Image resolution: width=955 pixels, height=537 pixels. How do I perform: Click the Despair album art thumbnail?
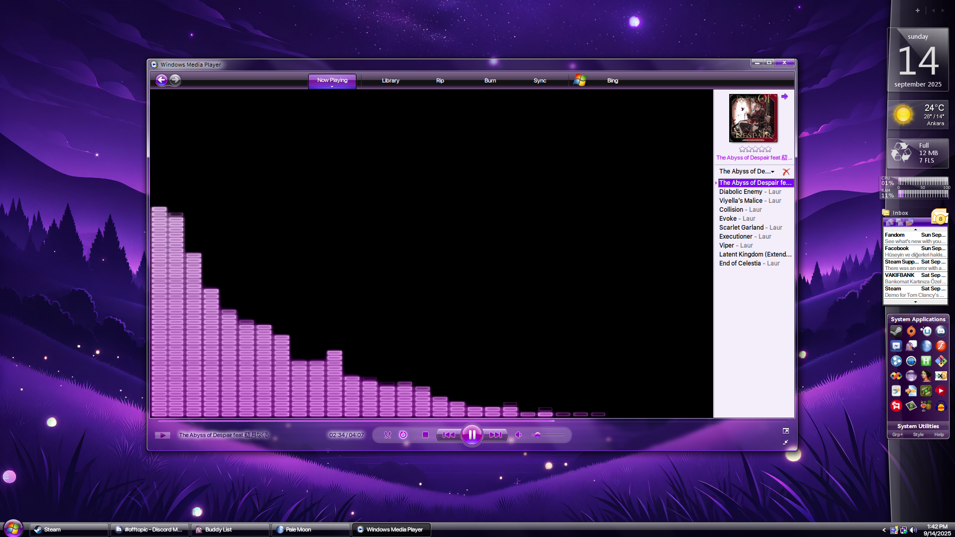point(753,118)
